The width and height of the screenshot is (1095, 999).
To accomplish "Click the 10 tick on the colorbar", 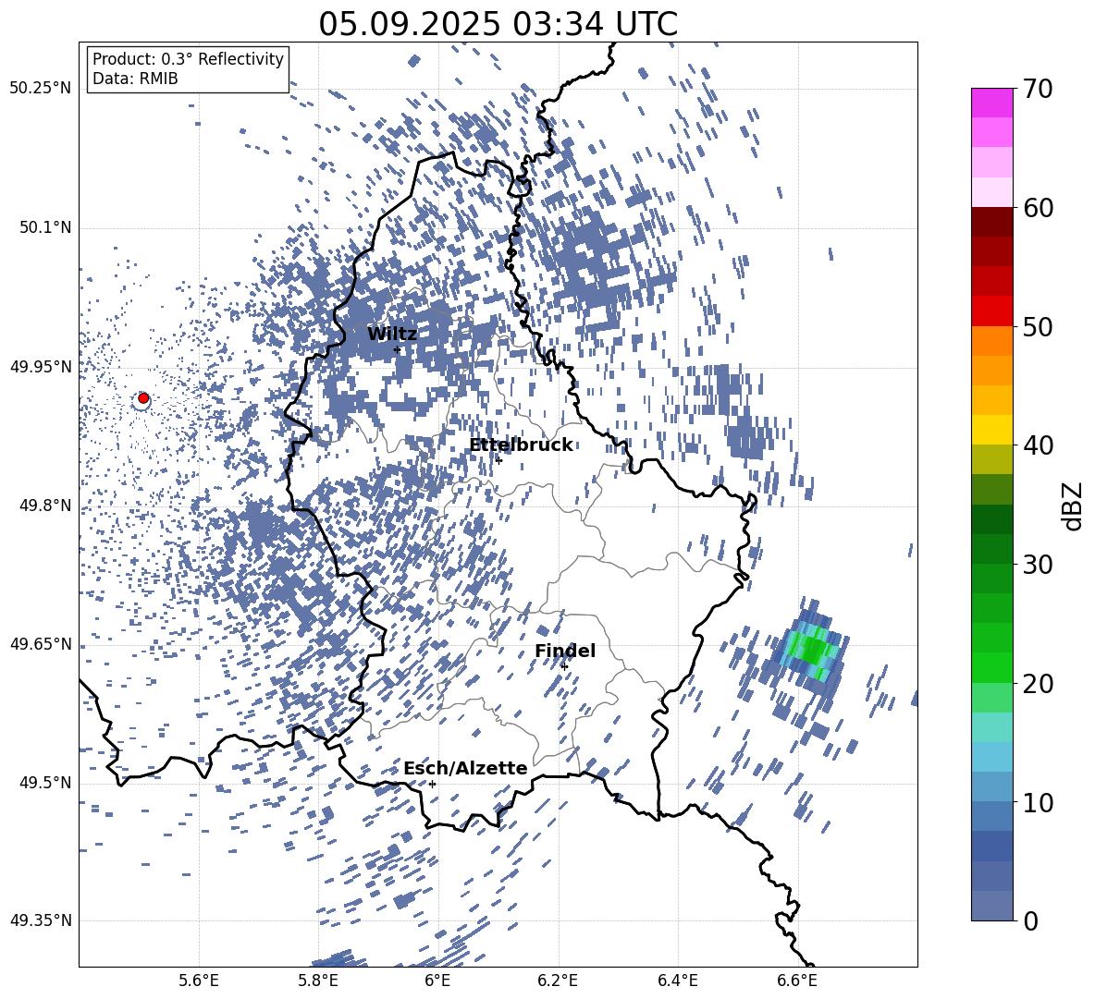I will (x=1038, y=802).
